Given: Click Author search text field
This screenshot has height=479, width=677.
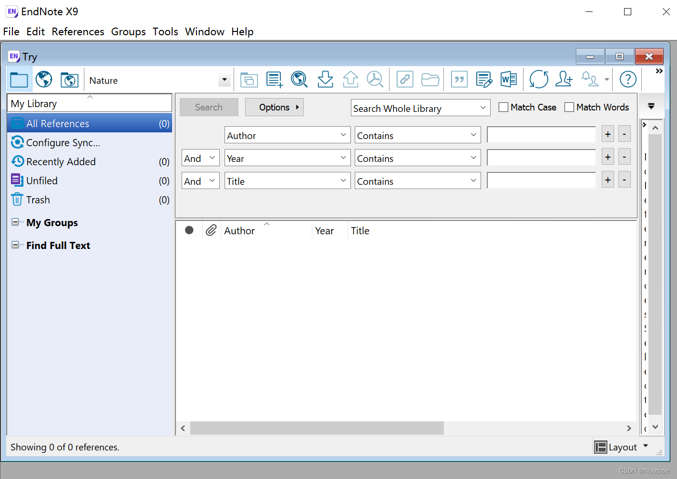Looking at the screenshot, I should pyautogui.click(x=541, y=135).
